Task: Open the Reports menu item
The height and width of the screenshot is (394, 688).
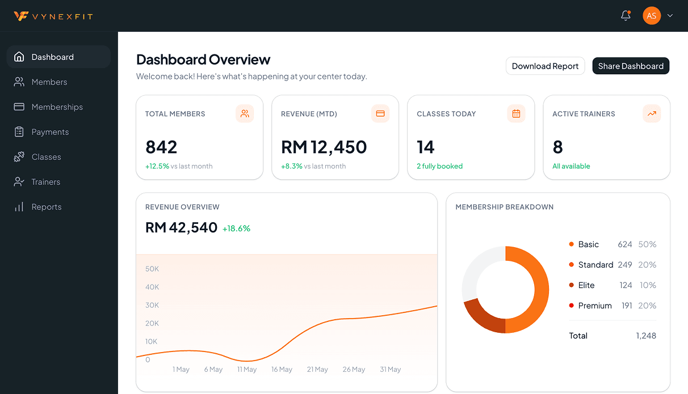Action: click(x=58, y=206)
